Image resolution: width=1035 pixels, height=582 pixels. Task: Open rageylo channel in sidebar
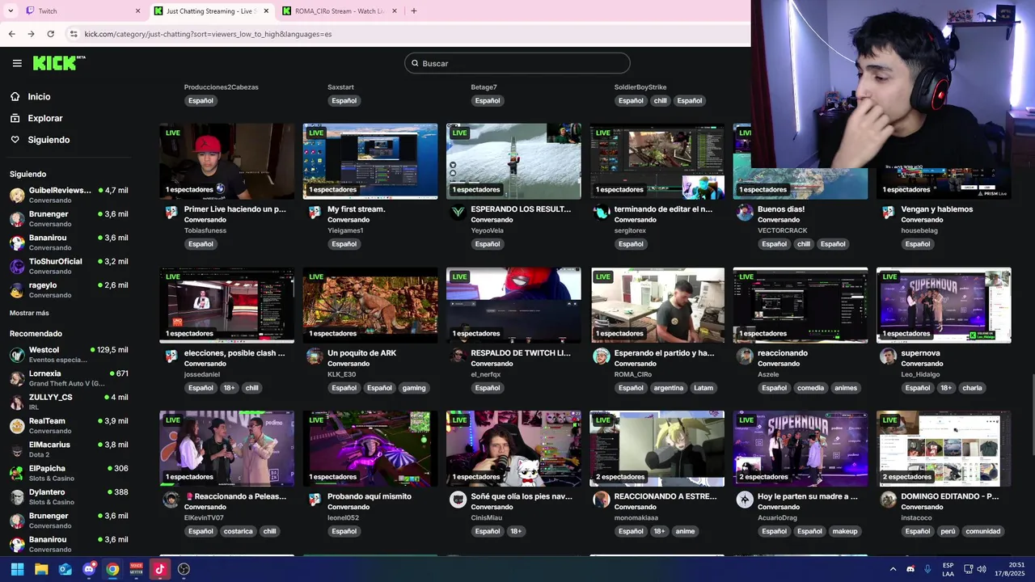click(x=69, y=289)
